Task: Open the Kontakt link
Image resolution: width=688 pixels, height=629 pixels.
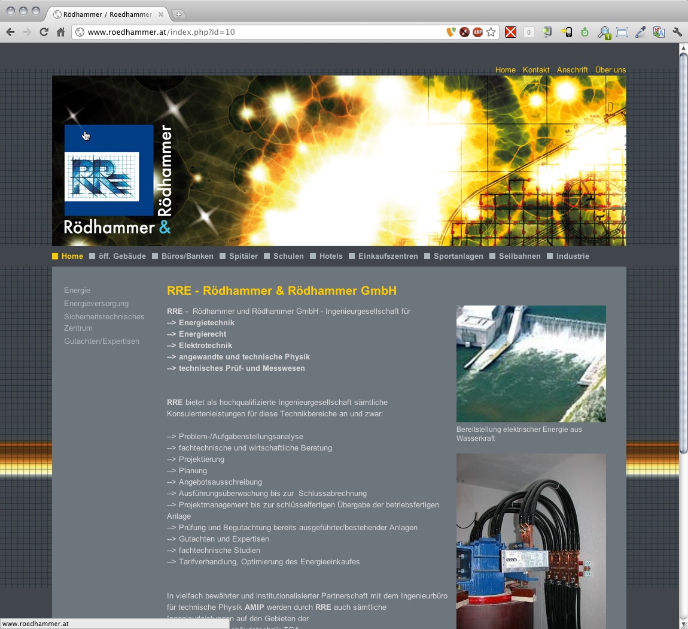Action: tap(536, 70)
